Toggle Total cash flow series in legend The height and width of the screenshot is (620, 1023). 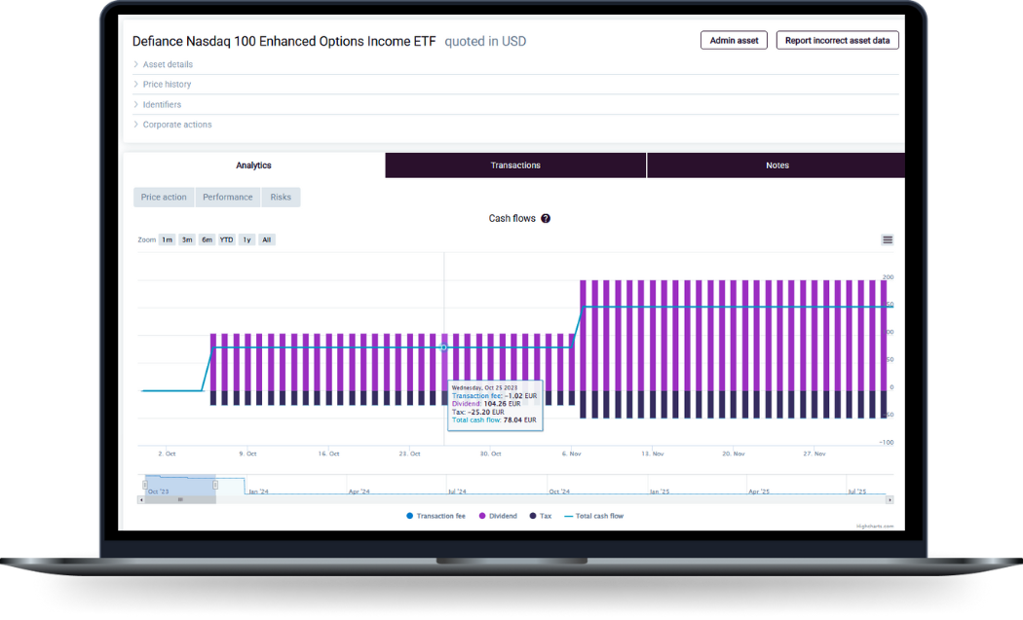[593, 516]
